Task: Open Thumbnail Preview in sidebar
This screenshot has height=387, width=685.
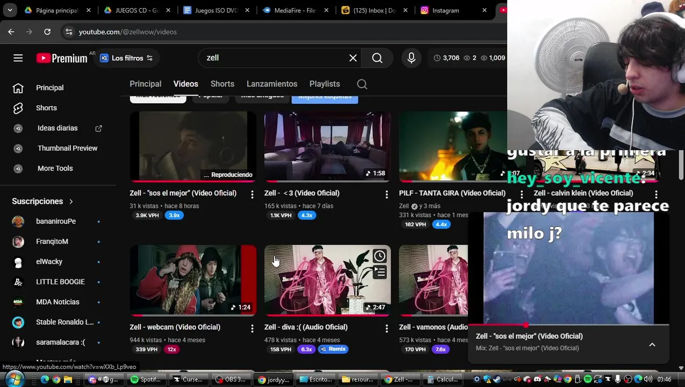Action: 58,148
